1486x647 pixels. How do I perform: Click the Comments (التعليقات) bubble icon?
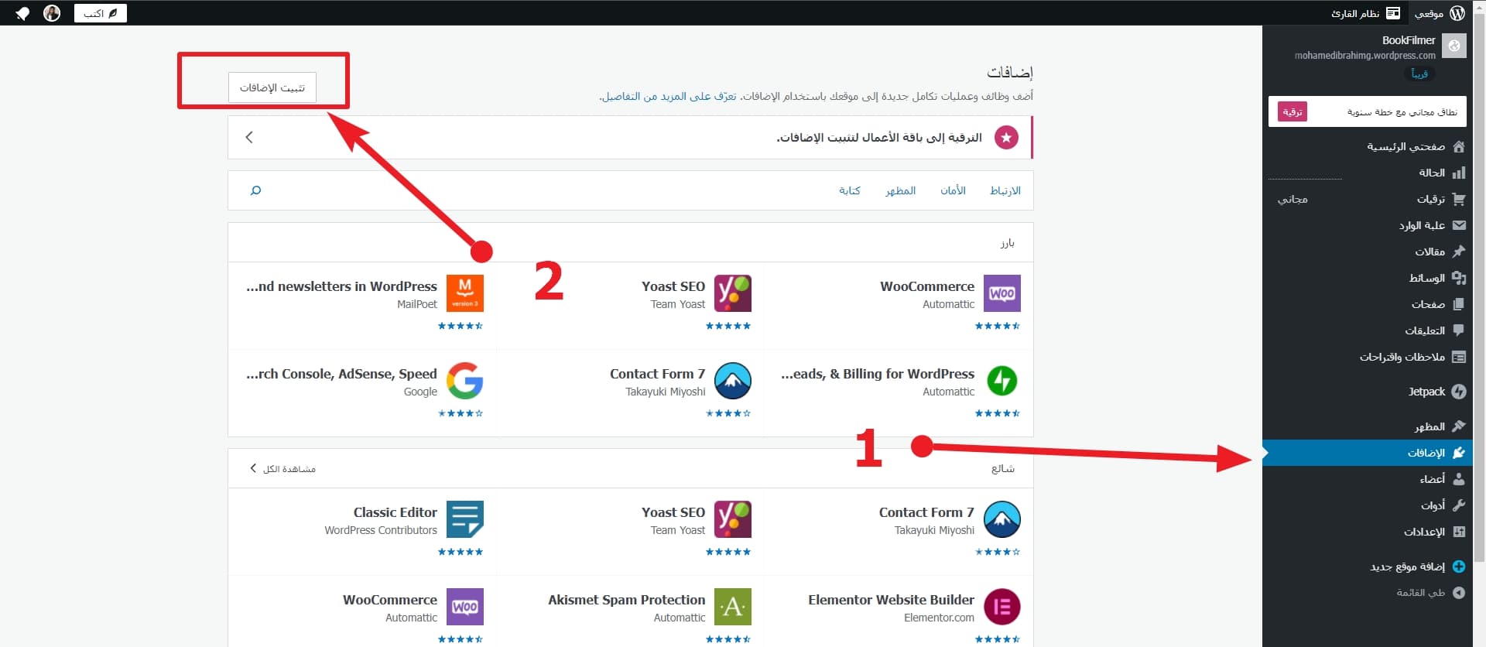pyautogui.click(x=1459, y=330)
